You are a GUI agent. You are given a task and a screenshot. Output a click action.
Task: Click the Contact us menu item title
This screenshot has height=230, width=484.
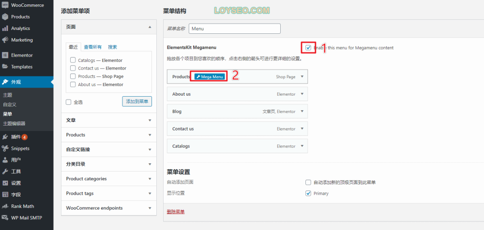click(x=183, y=129)
